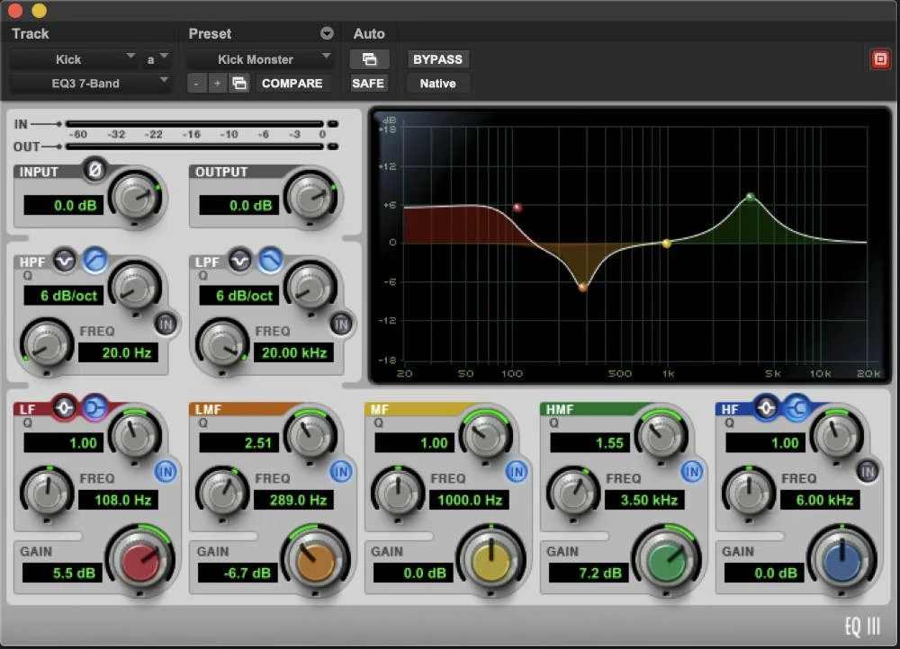Image resolution: width=900 pixels, height=649 pixels.
Task: Engage the HPF IN toggle
Action: click(x=166, y=324)
